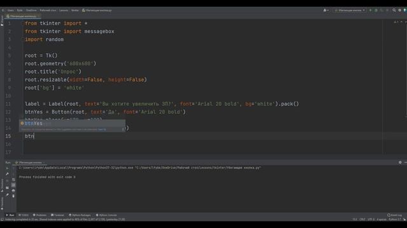Click root.resizable line 8

pos(86,80)
